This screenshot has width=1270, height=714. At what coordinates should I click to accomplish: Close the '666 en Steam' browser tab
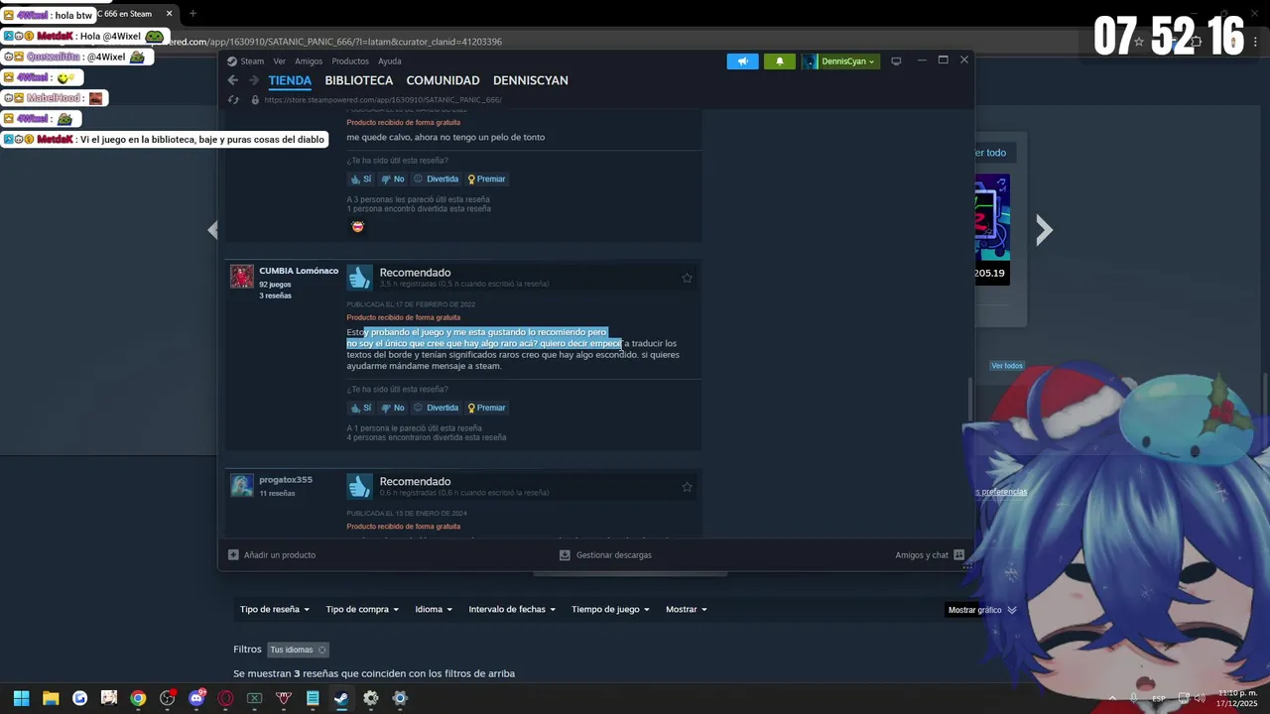(x=169, y=14)
